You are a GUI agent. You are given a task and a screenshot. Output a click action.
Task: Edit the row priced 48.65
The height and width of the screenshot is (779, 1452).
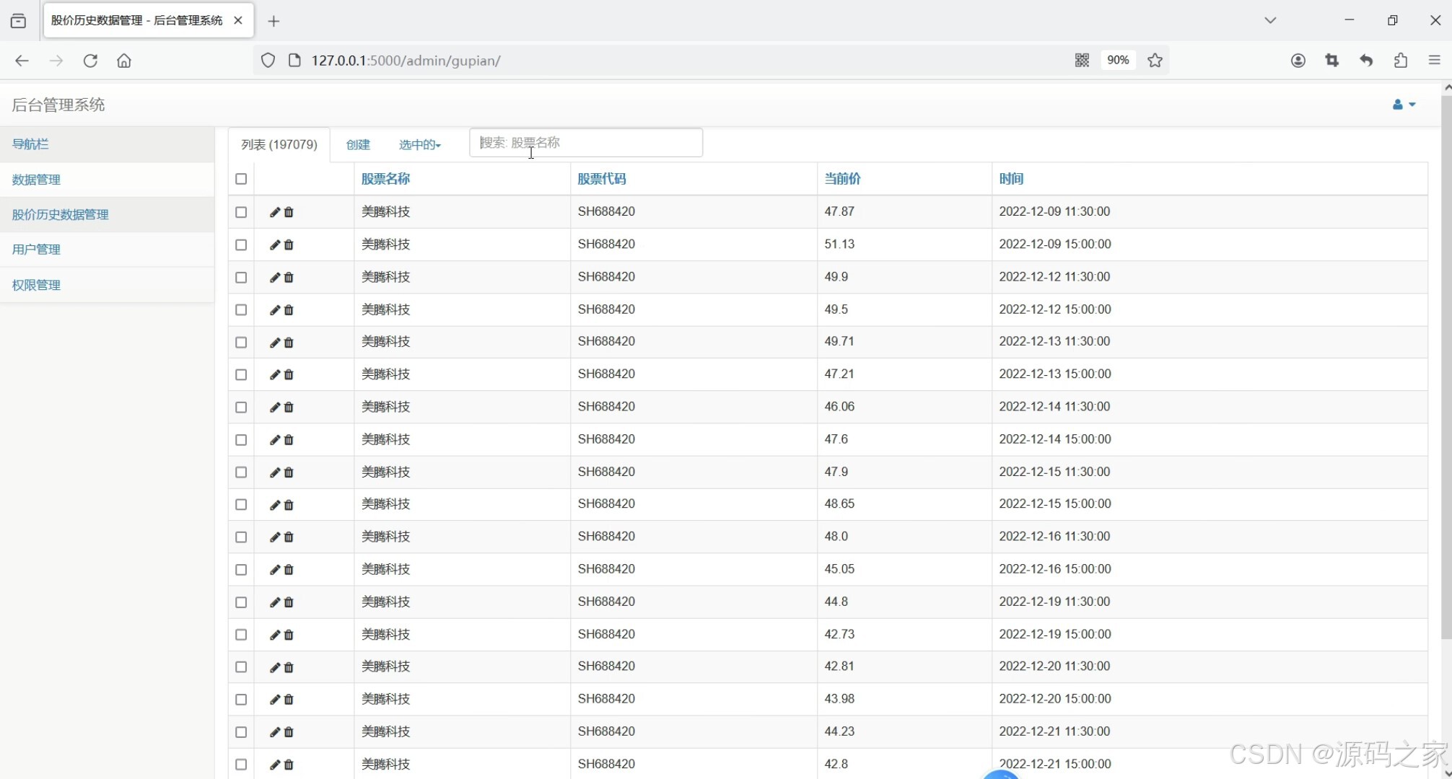click(274, 505)
